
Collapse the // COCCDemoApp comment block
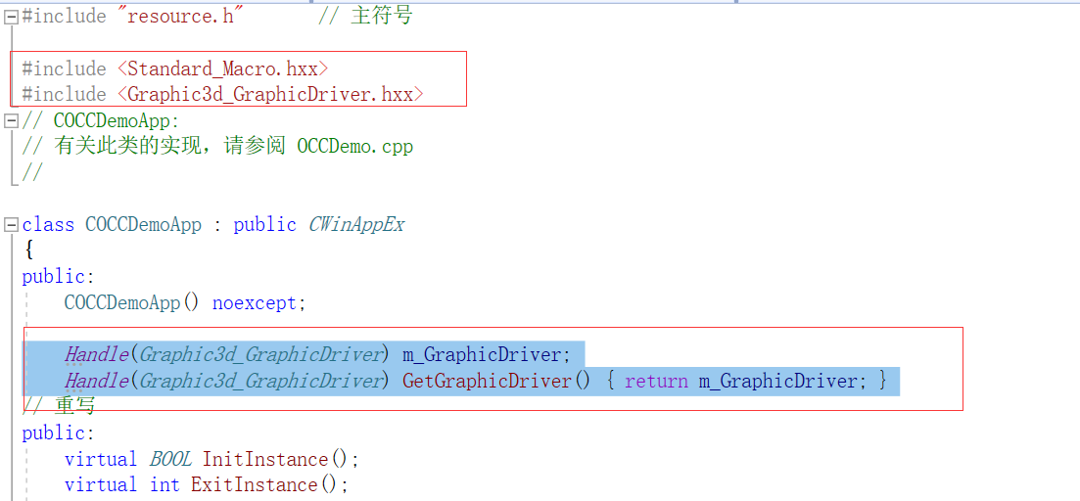[x=11, y=121]
